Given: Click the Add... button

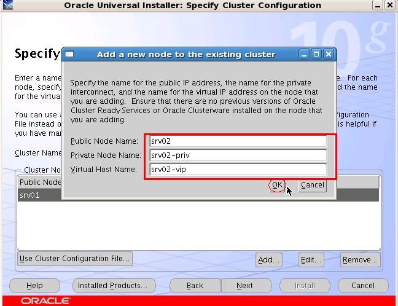Looking at the screenshot, I should coord(269,260).
